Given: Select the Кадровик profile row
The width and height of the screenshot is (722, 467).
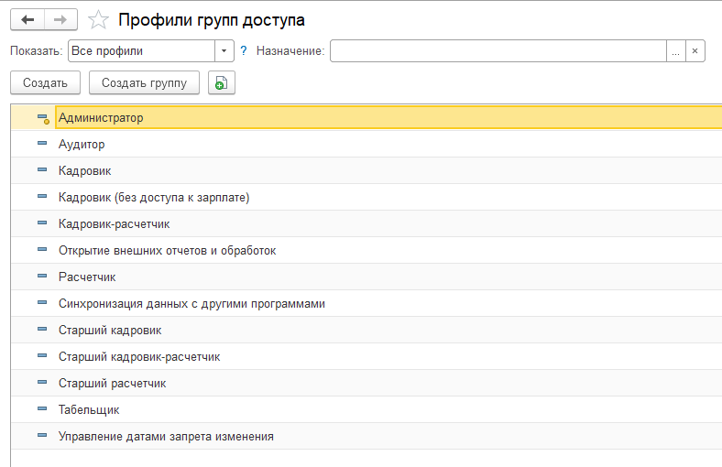Looking at the screenshot, I should coord(85,171).
